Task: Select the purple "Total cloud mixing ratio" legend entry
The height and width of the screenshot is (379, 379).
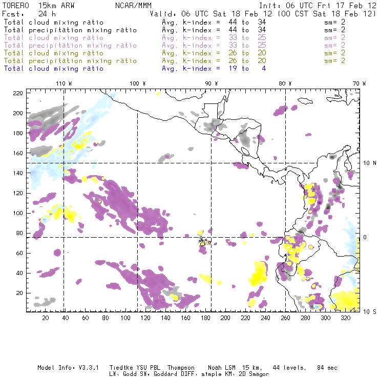Action: pyautogui.click(x=54, y=38)
